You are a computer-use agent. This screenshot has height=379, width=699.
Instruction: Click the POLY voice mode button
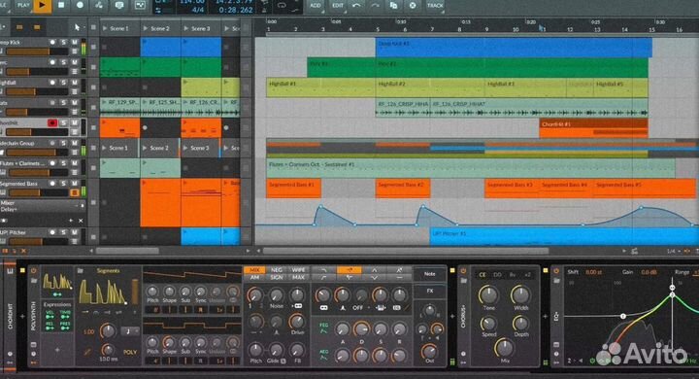[x=130, y=352]
